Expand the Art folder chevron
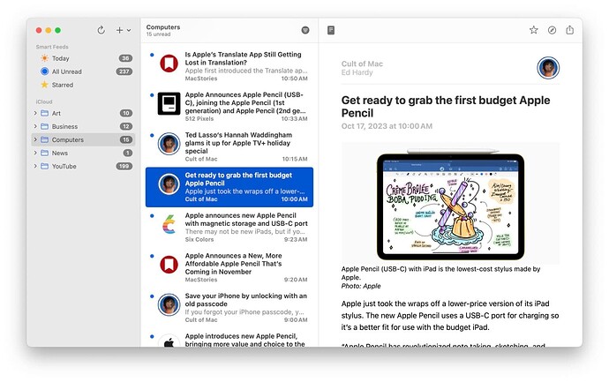The height and width of the screenshot is (382, 609). (x=35, y=113)
